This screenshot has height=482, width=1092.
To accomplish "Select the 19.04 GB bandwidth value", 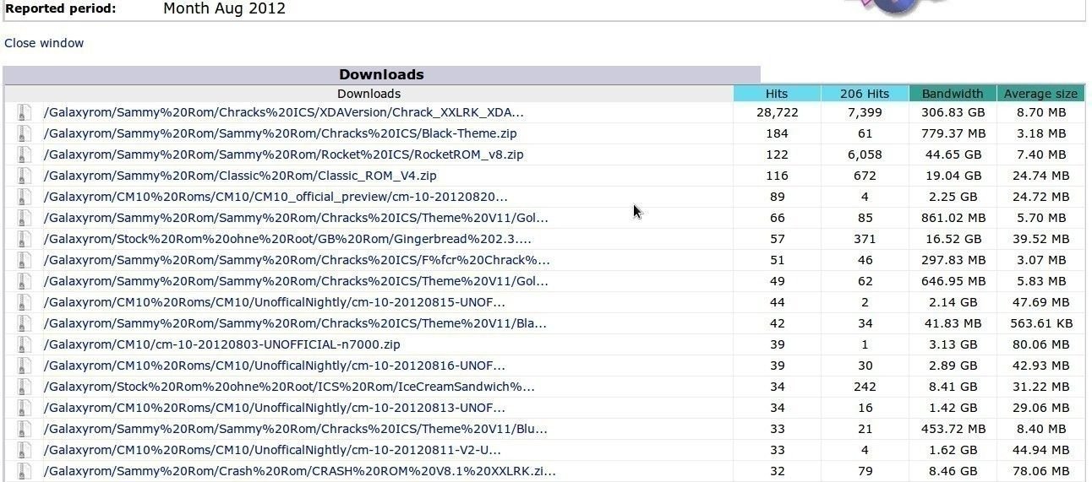I will tap(953, 176).
